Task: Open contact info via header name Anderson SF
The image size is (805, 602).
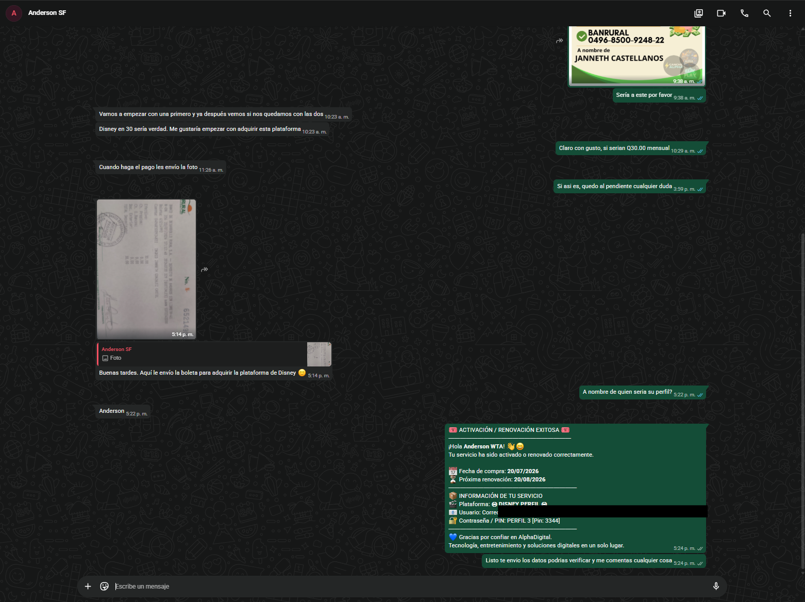Action: point(47,13)
